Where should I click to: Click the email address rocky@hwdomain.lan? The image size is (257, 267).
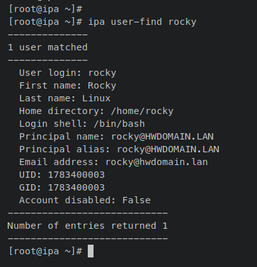click(x=156, y=162)
